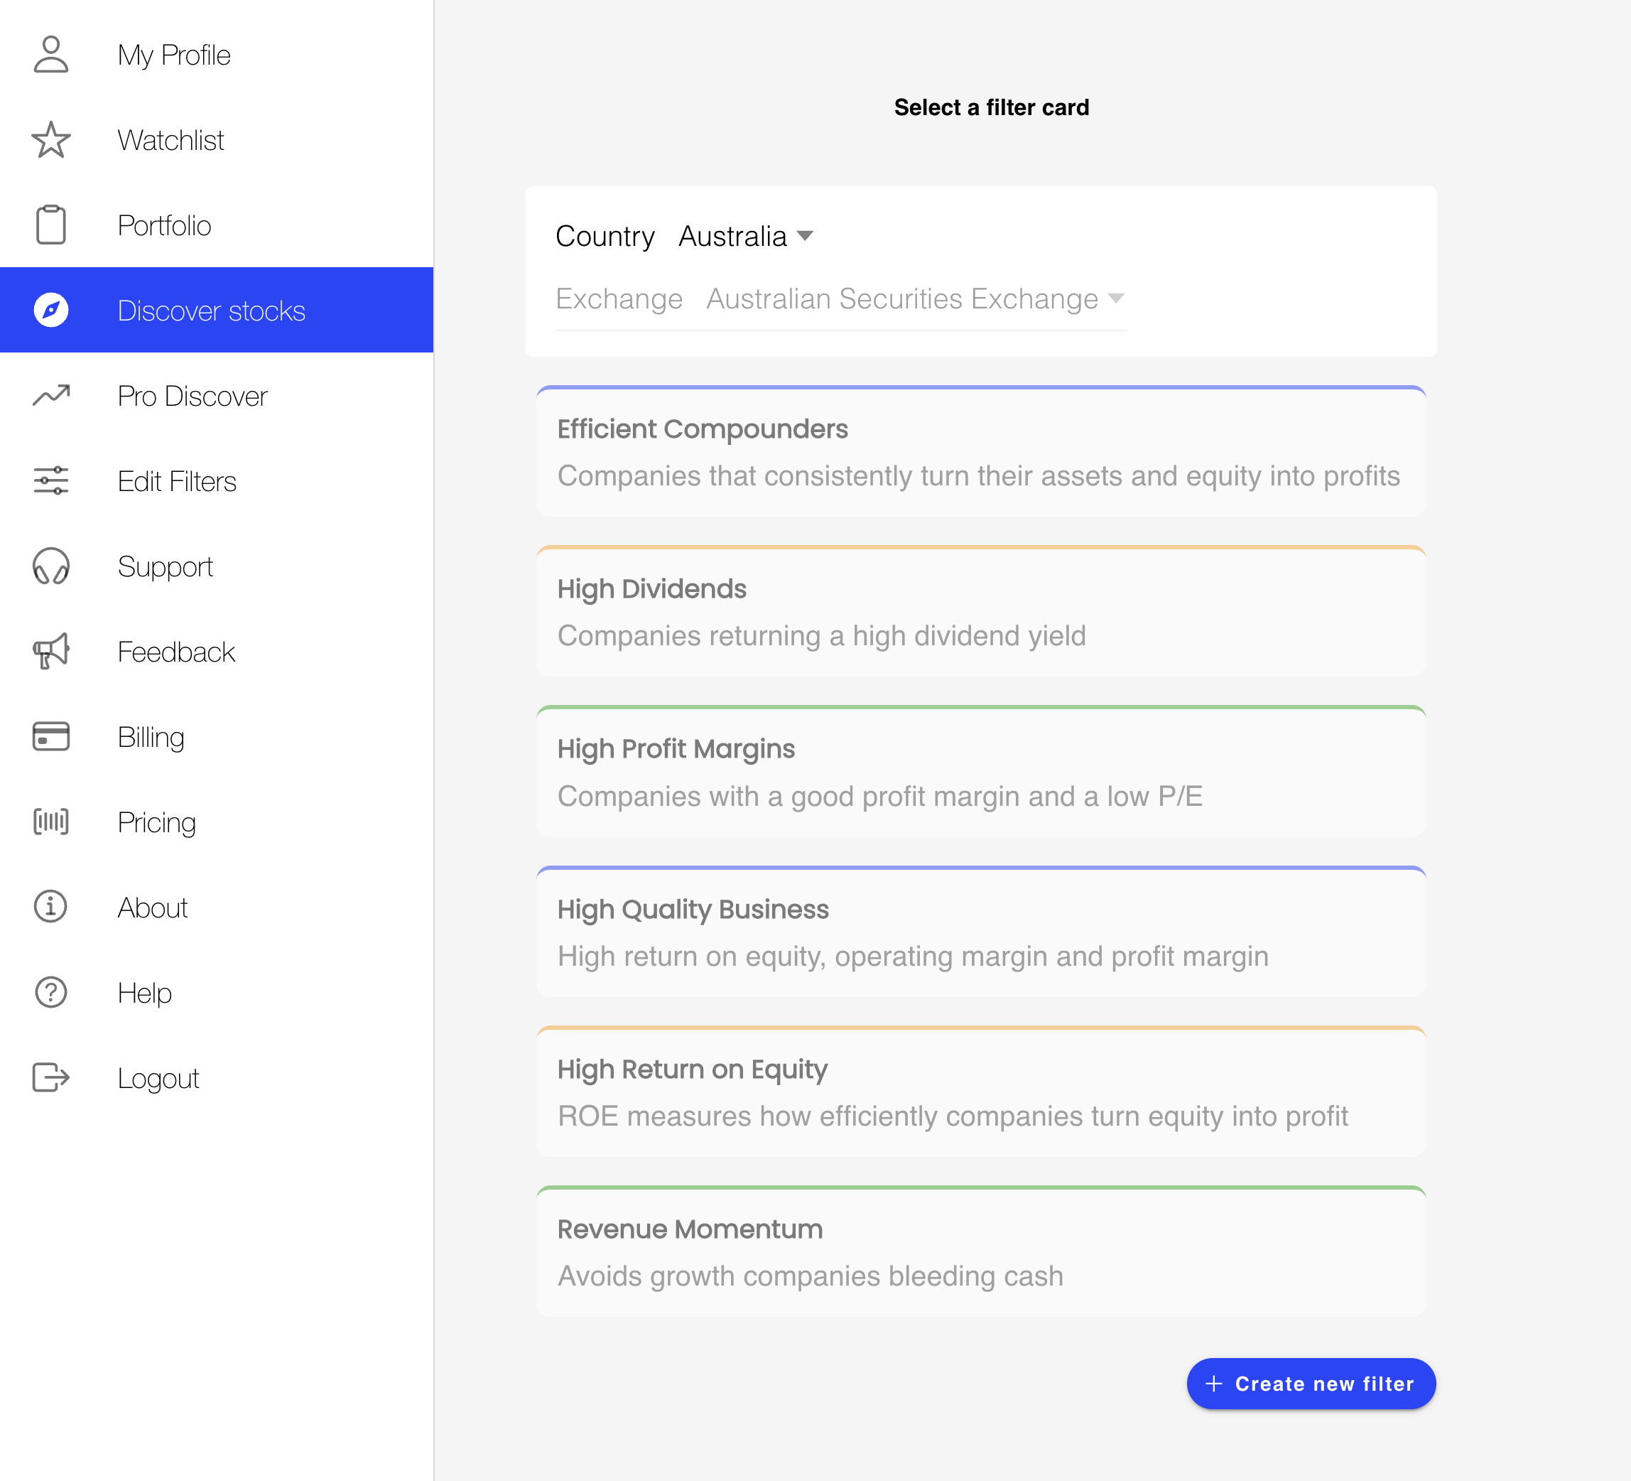The width and height of the screenshot is (1631, 1481).
Task: Click the arrow next to Australia
Action: [805, 237]
